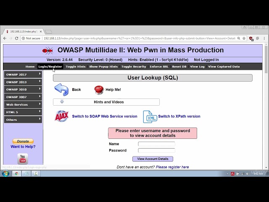
Task: Open Chrome's three-dot menu
Action: tap(264, 38)
